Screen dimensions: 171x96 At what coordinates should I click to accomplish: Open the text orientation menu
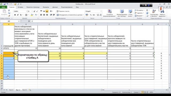coord(51,11)
